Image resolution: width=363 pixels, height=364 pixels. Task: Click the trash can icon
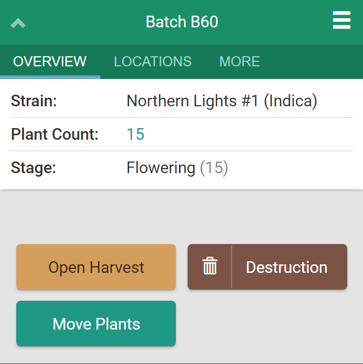210,267
